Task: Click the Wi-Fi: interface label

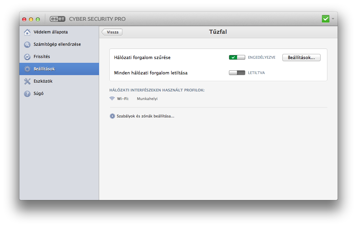Action: pos(123,99)
